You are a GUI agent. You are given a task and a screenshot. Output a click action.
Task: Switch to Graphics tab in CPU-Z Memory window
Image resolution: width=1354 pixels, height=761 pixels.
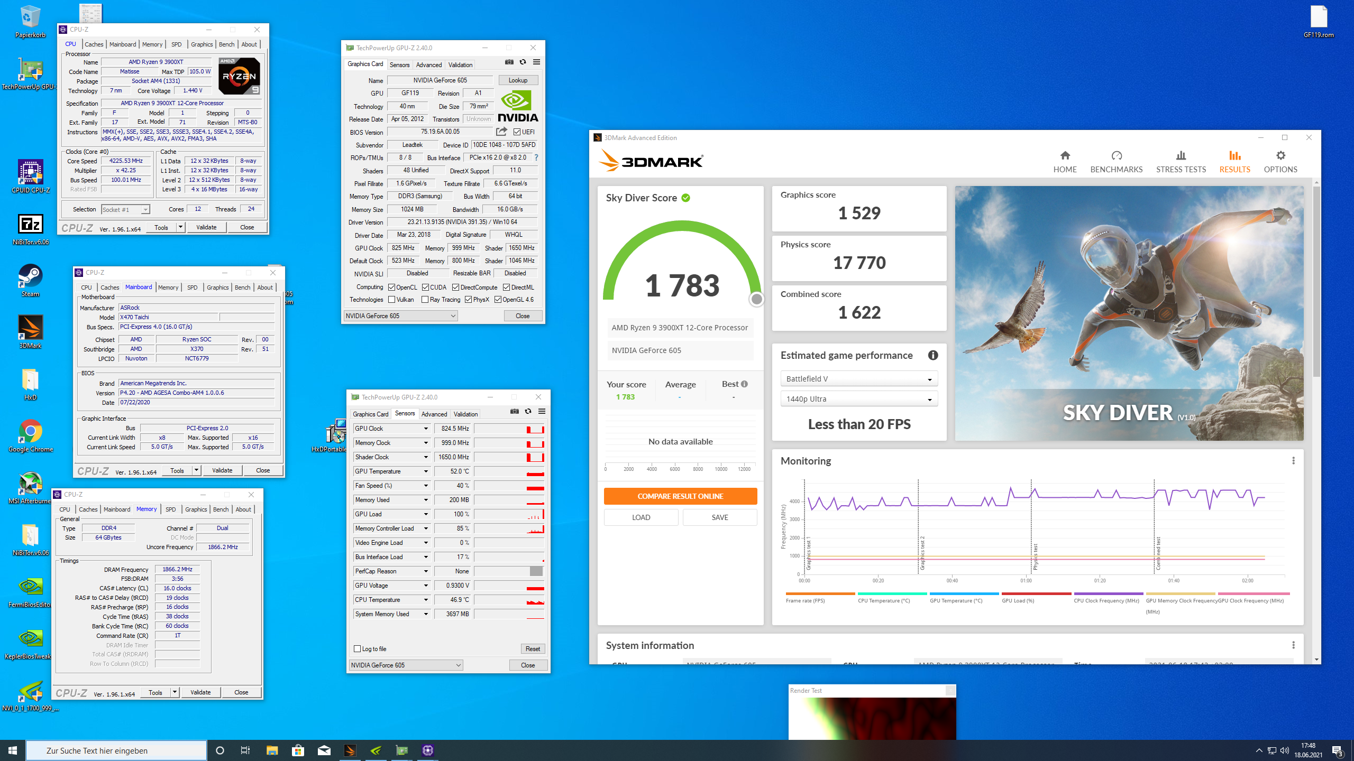196,509
